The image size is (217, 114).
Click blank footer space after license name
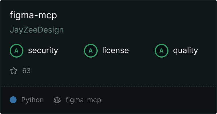pos(158,100)
